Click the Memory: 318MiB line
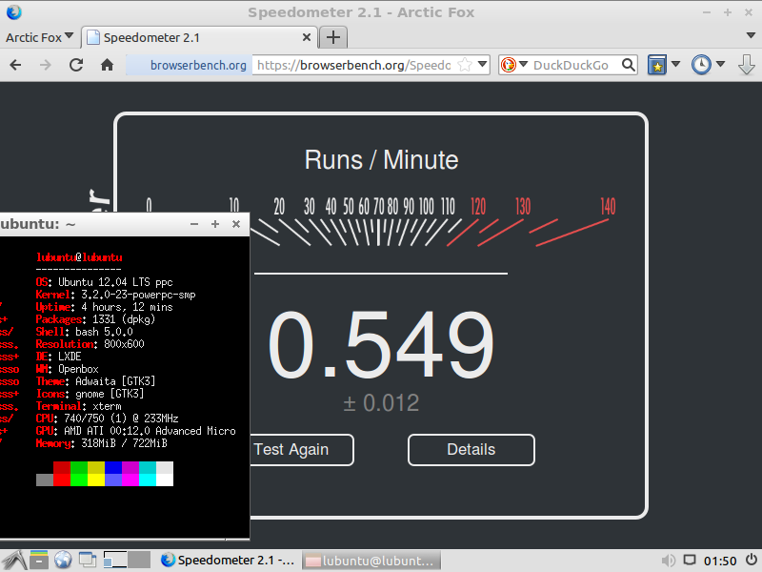This screenshot has width=762, height=572. click(x=102, y=443)
